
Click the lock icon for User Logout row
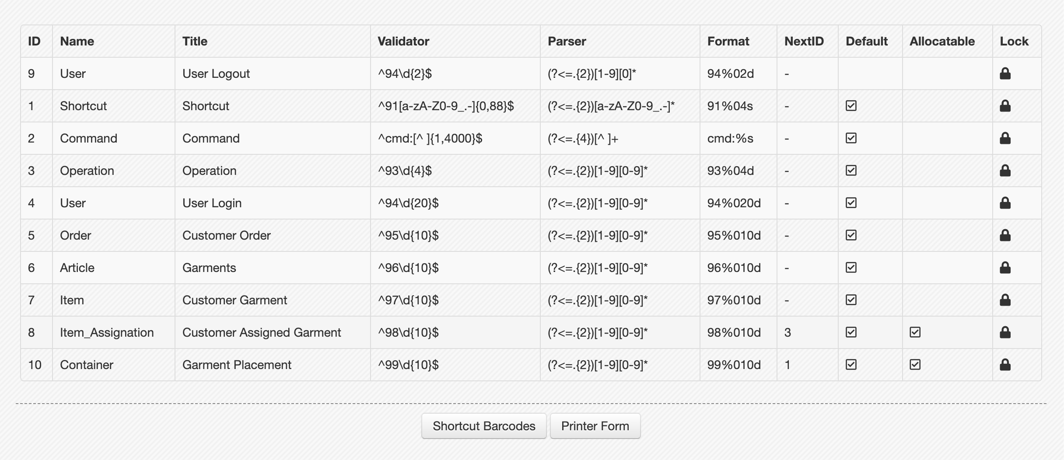pyautogui.click(x=1005, y=73)
